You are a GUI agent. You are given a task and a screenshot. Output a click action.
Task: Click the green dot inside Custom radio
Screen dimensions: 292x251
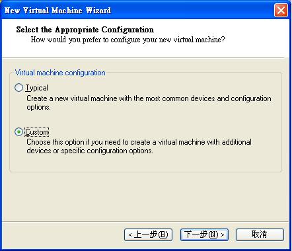pos(19,132)
